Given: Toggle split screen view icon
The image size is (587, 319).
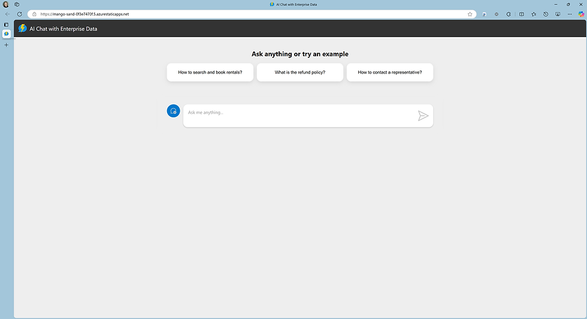Looking at the screenshot, I should (x=522, y=14).
